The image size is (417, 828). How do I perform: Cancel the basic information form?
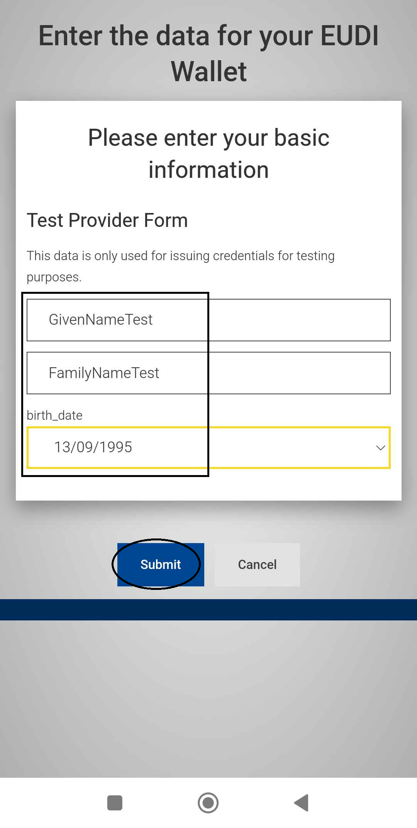pyautogui.click(x=257, y=564)
